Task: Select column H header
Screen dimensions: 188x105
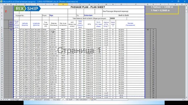Action: (63, 4)
